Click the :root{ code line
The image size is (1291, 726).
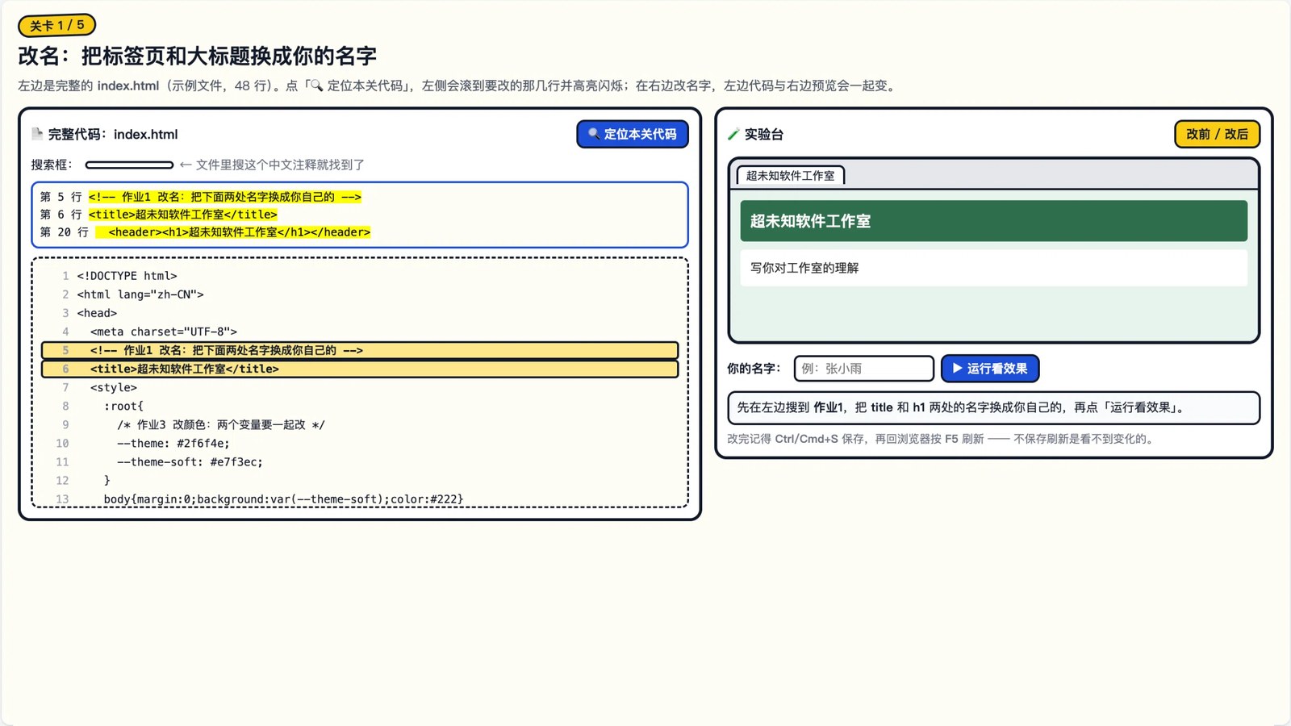[123, 406]
